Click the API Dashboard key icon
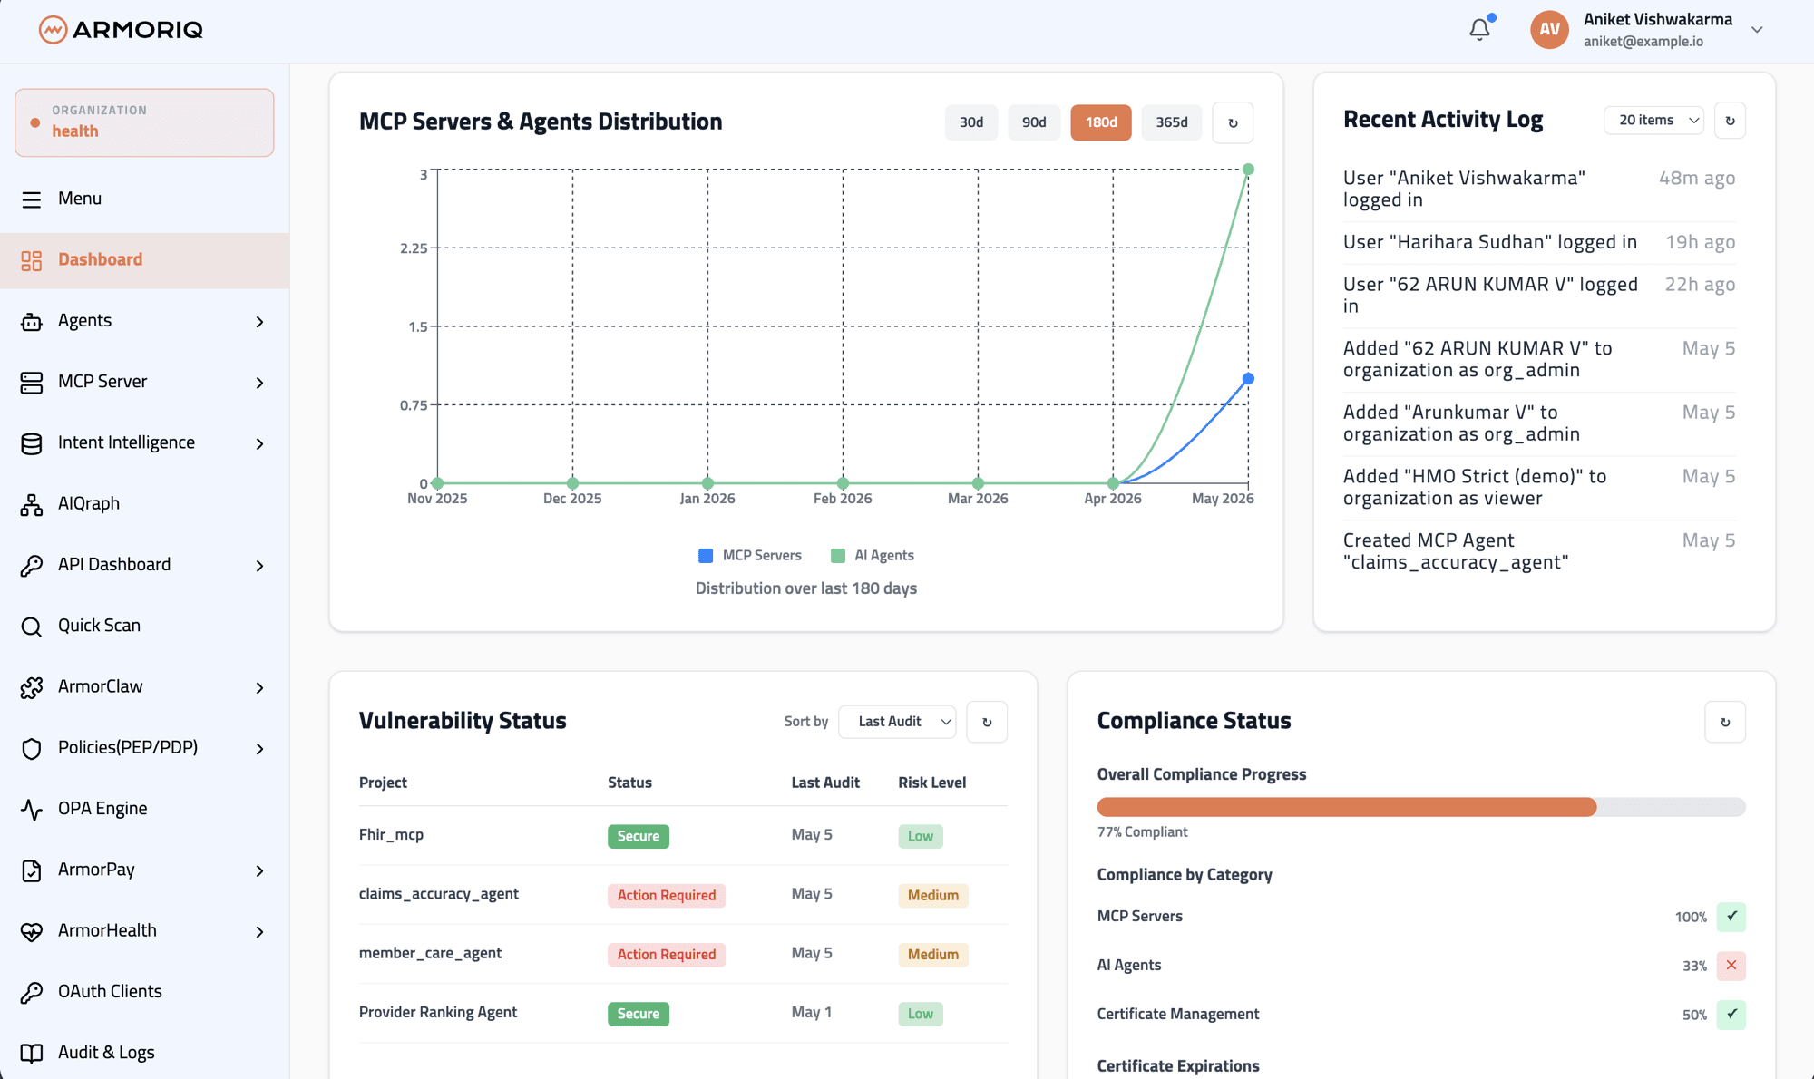The height and width of the screenshot is (1079, 1814). pos(32,566)
